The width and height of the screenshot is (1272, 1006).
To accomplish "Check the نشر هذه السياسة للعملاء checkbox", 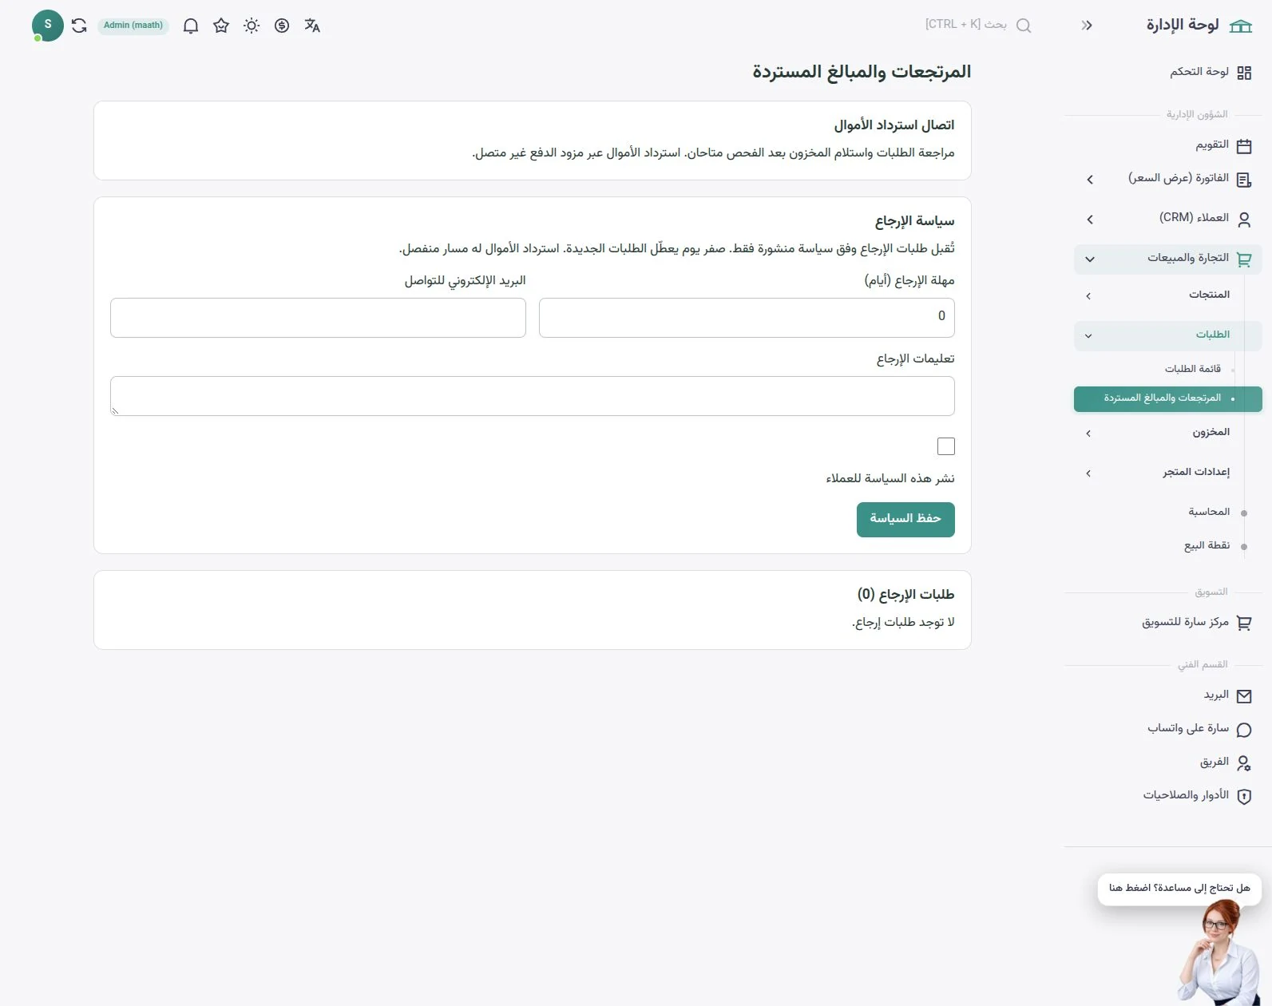I will click(946, 446).
